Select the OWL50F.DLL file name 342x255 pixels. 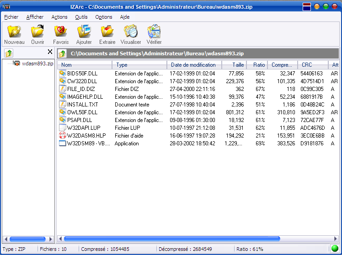[x=82, y=112]
